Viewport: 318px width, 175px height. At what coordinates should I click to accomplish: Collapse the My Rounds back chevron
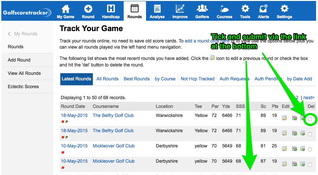(x=9, y=34)
